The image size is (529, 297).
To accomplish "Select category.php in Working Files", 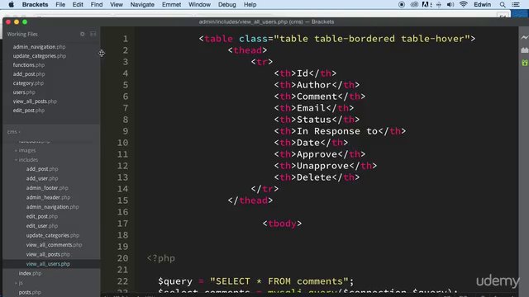I will 28,83.
